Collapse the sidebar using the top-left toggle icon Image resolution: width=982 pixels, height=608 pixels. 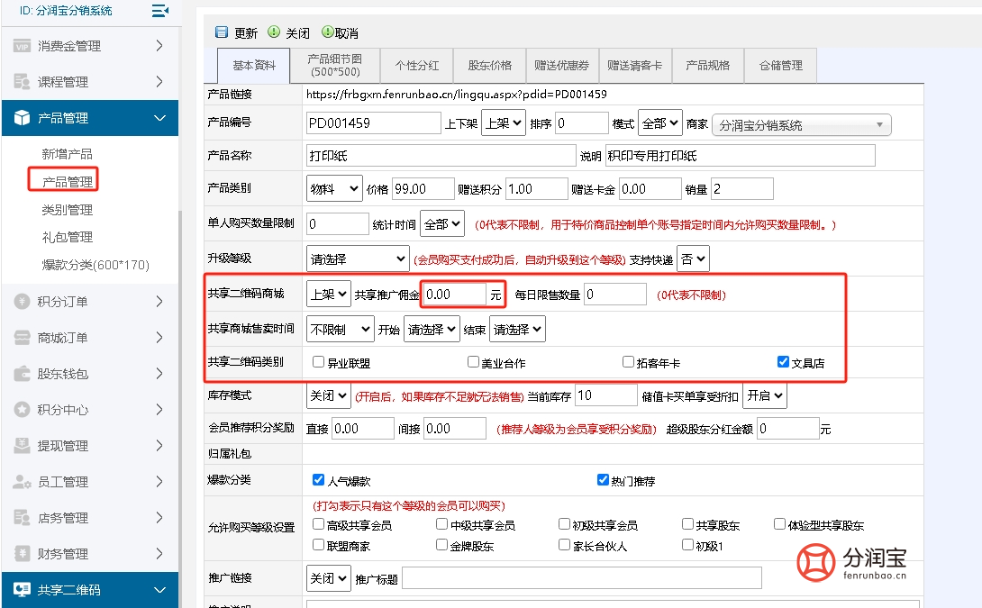click(159, 10)
